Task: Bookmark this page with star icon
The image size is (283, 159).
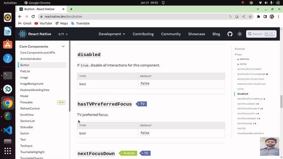Action: pyautogui.click(x=250, y=16)
